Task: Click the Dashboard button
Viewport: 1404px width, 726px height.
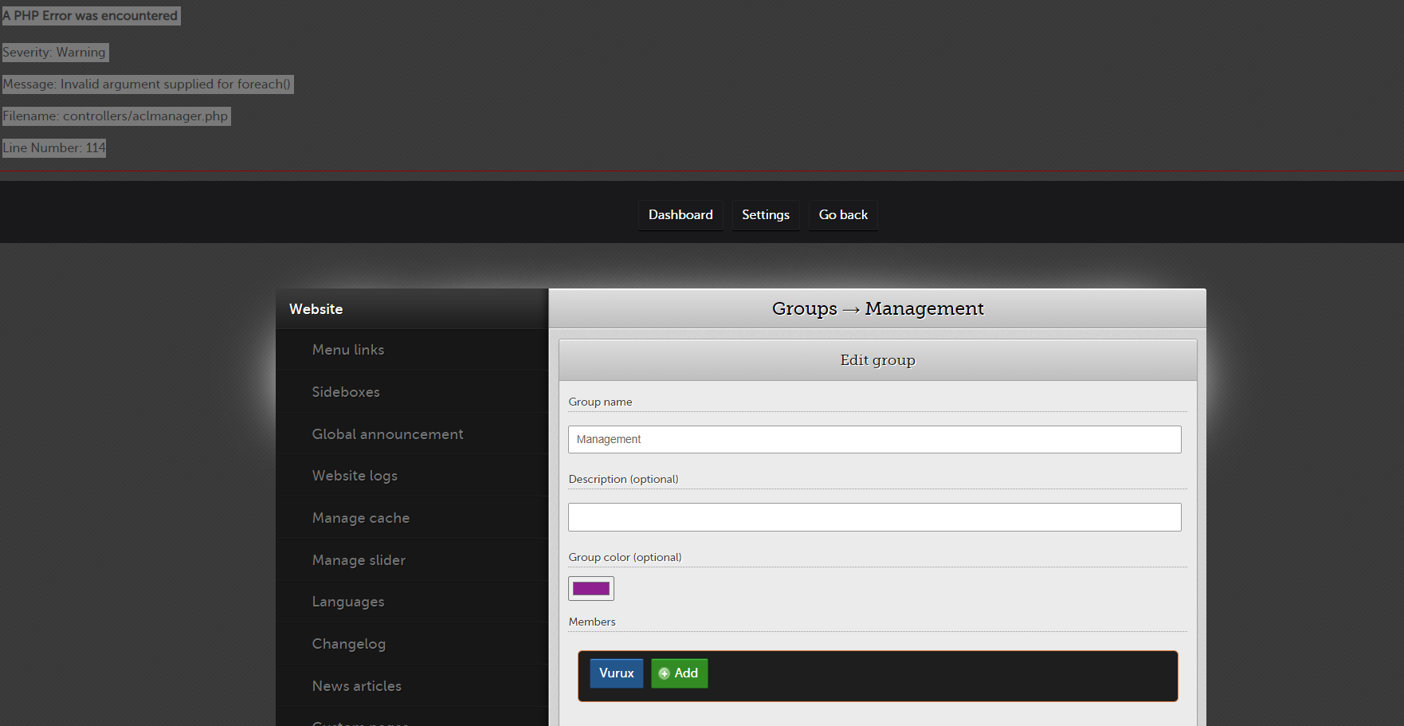Action: (x=680, y=214)
